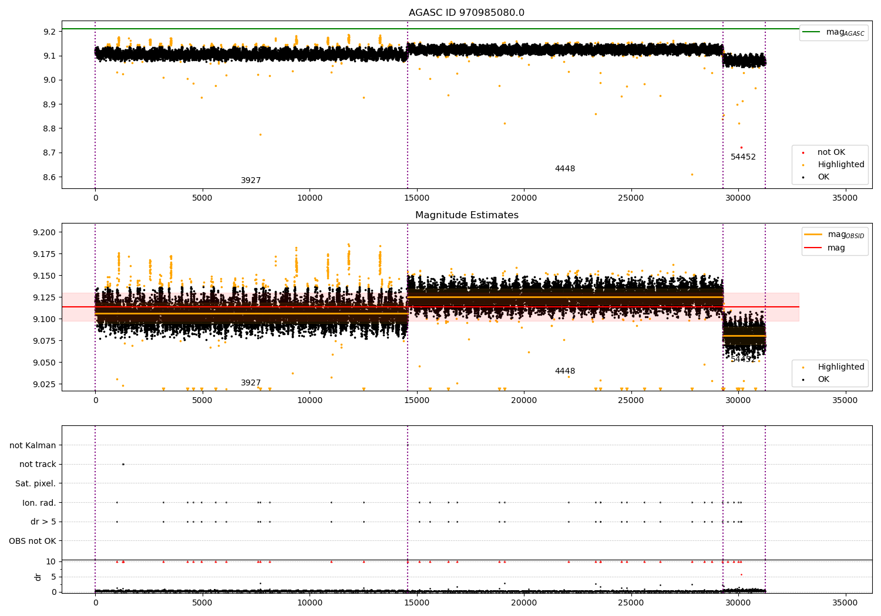This screenshot has width=881, height=616.
Task: Click the '9.200' tick on middle plot y-axis
Action: (45, 232)
